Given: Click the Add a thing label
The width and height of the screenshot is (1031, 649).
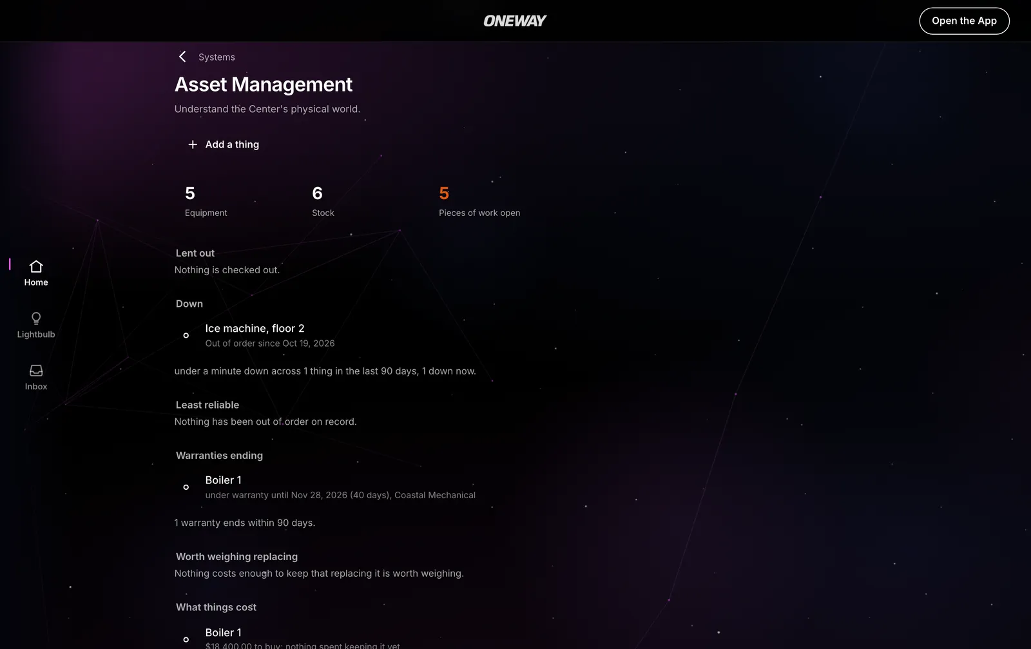Looking at the screenshot, I should pyautogui.click(x=232, y=144).
